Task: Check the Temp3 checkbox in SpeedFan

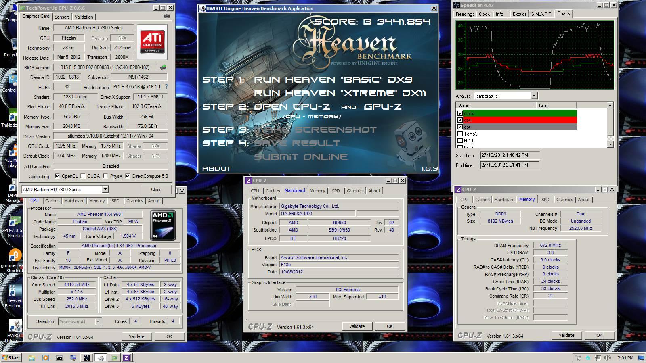Action: 460,134
